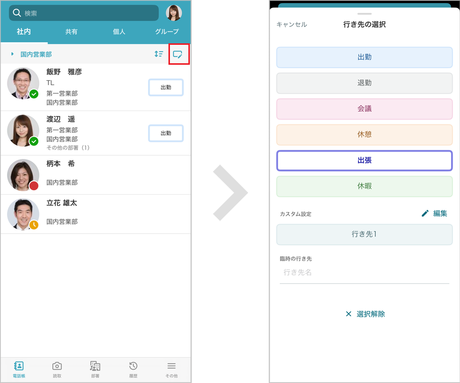Select the 飯野 雅彦 name text

coord(64,72)
